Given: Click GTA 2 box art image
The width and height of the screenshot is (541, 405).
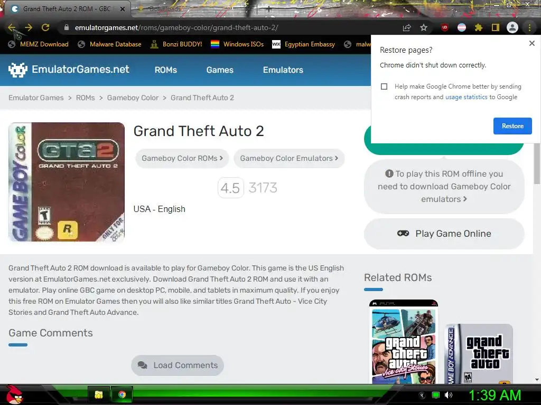Looking at the screenshot, I should coord(67,182).
